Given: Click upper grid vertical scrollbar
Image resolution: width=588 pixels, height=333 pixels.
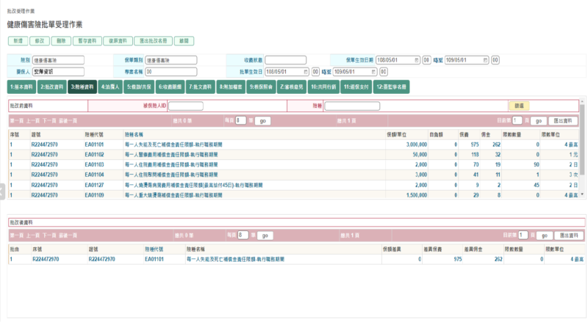Looking at the screenshot, I should (x=582, y=139).
